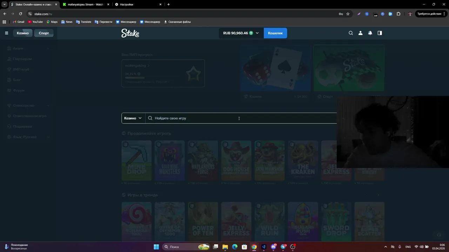This screenshot has height=252, width=449.
Task: Click the Требуется действие button
Action: 431,14
